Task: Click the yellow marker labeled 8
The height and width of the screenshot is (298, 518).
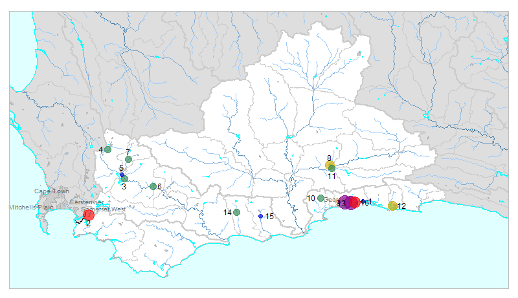Action: [x=330, y=165]
